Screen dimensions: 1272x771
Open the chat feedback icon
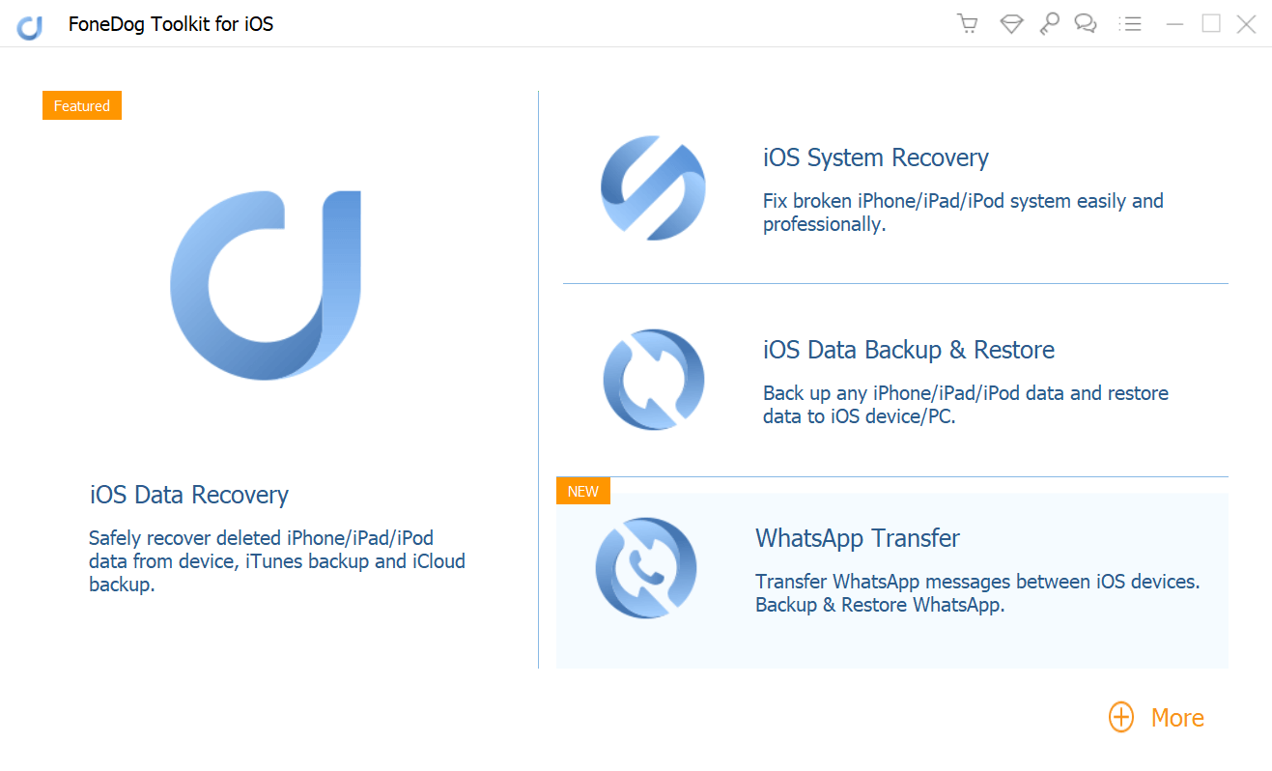[x=1086, y=24]
